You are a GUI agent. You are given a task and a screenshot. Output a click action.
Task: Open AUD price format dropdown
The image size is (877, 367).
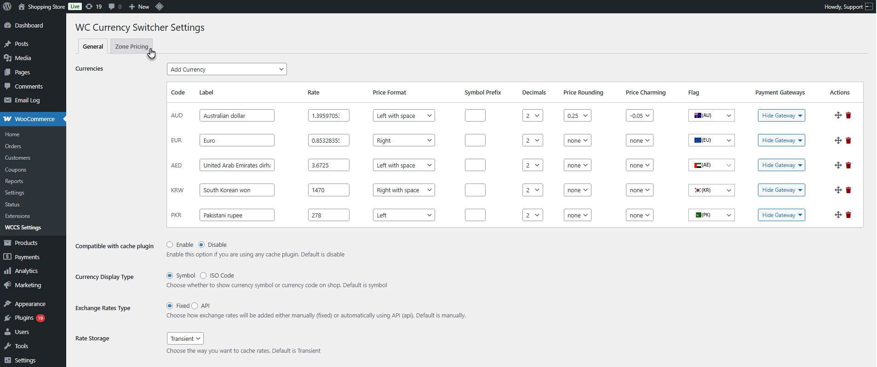(404, 116)
